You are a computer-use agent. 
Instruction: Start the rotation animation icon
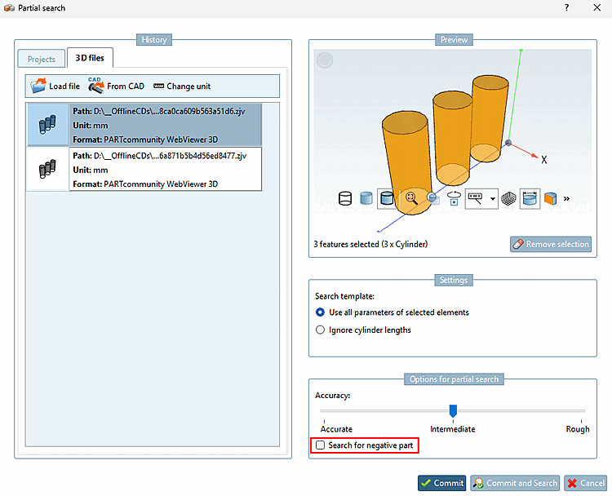[454, 198]
